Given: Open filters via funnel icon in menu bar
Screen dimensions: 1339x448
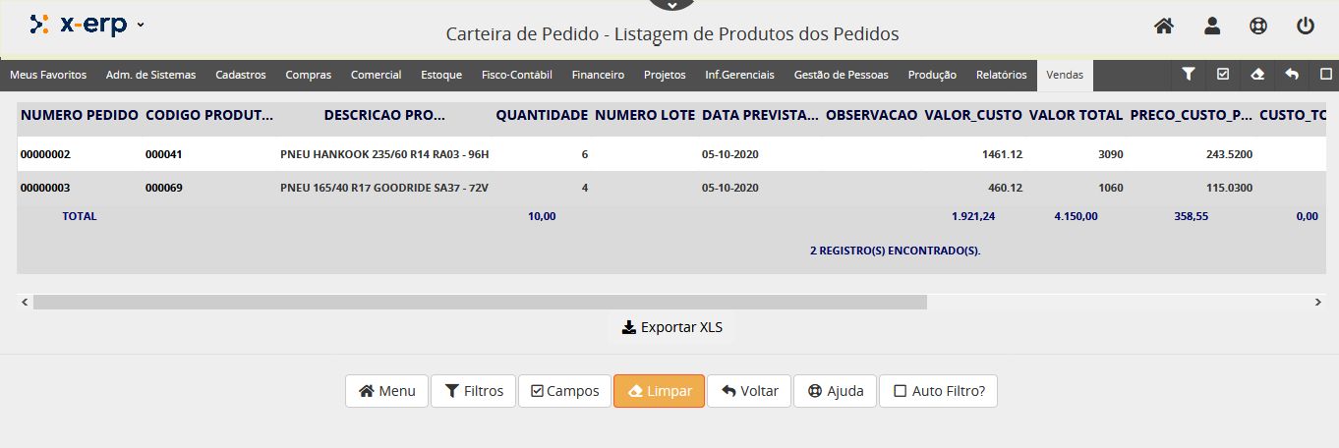Looking at the screenshot, I should coord(1188,74).
